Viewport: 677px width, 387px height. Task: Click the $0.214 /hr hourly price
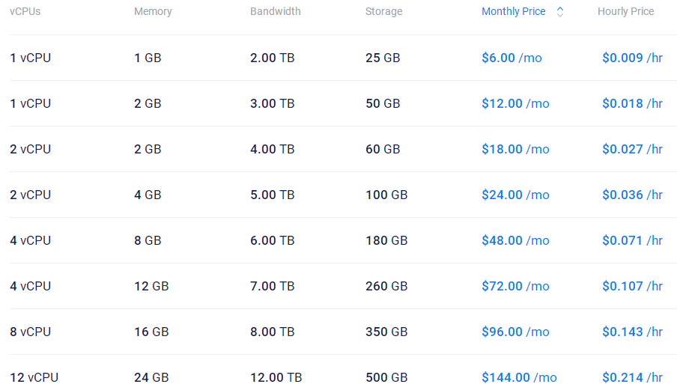click(632, 377)
